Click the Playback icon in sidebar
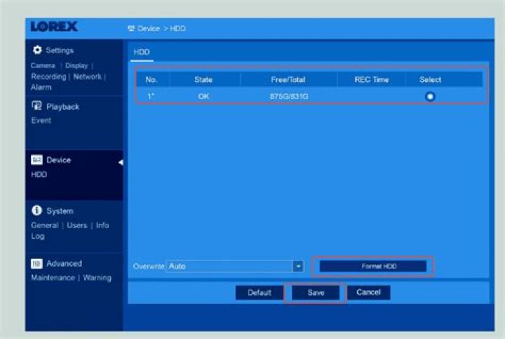Image resolution: width=505 pixels, height=339 pixels. (37, 107)
